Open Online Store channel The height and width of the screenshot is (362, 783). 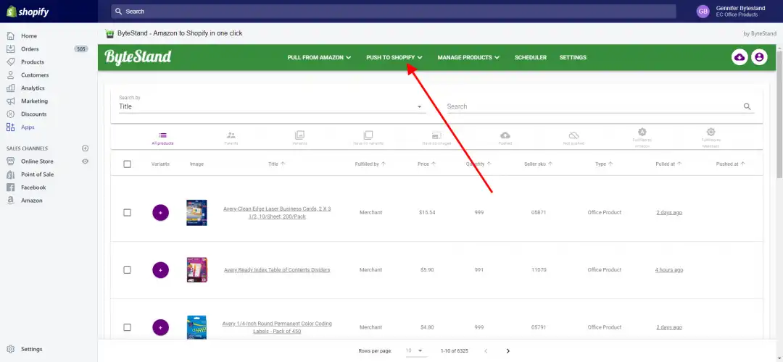pyautogui.click(x=37, y=161)
